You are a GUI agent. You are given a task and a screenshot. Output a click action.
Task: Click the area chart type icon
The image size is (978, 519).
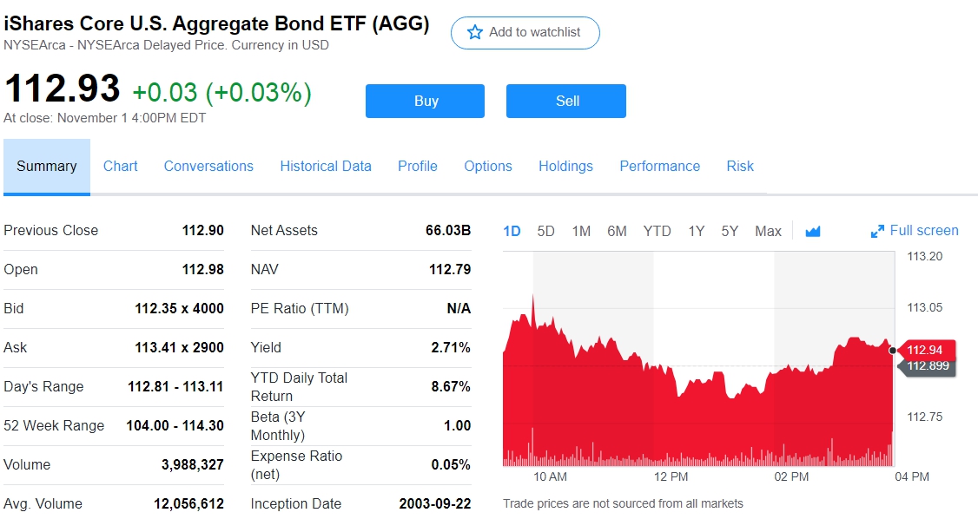click(x=813, y=231)
